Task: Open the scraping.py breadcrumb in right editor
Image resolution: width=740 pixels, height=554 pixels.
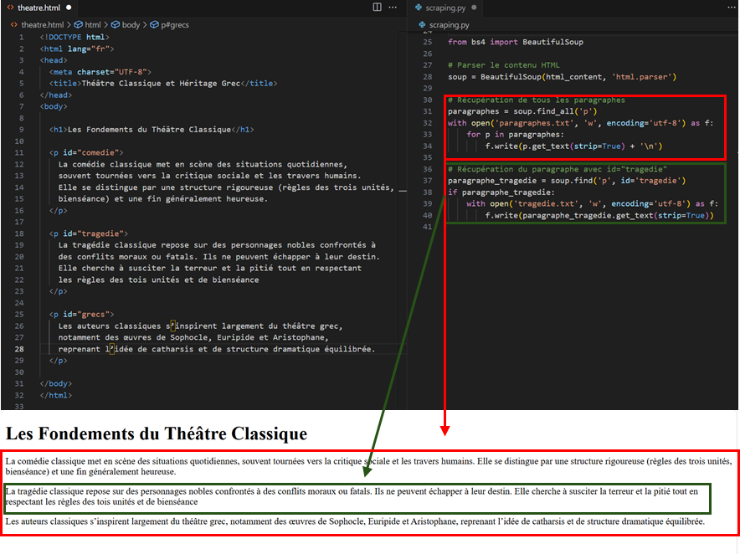Action: (449, 24)
